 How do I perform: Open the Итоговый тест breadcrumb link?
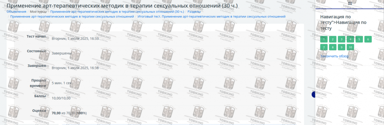pyautogui.click(x=212, y=17)
